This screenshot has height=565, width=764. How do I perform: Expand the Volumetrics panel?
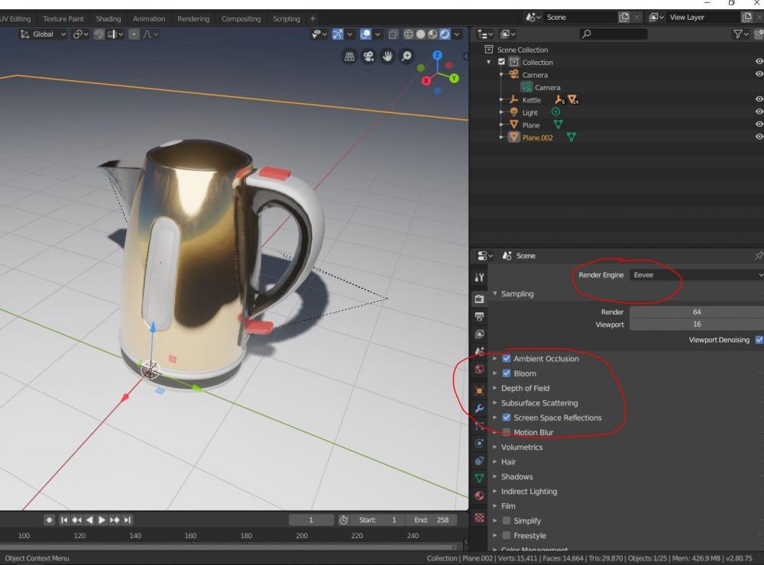click(521, 447)
